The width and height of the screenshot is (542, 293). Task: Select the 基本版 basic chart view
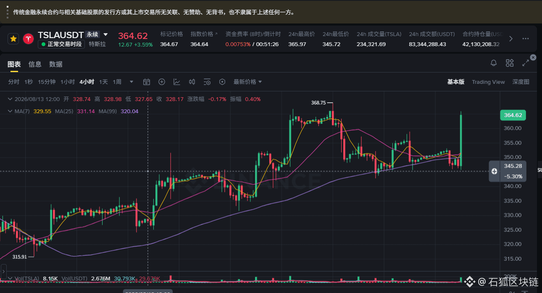click(456, 82)
